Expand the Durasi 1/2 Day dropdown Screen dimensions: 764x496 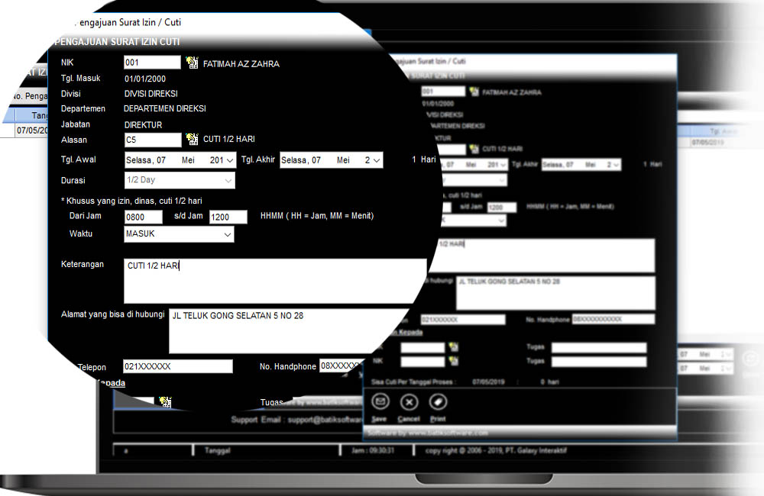tap(228, 181)
